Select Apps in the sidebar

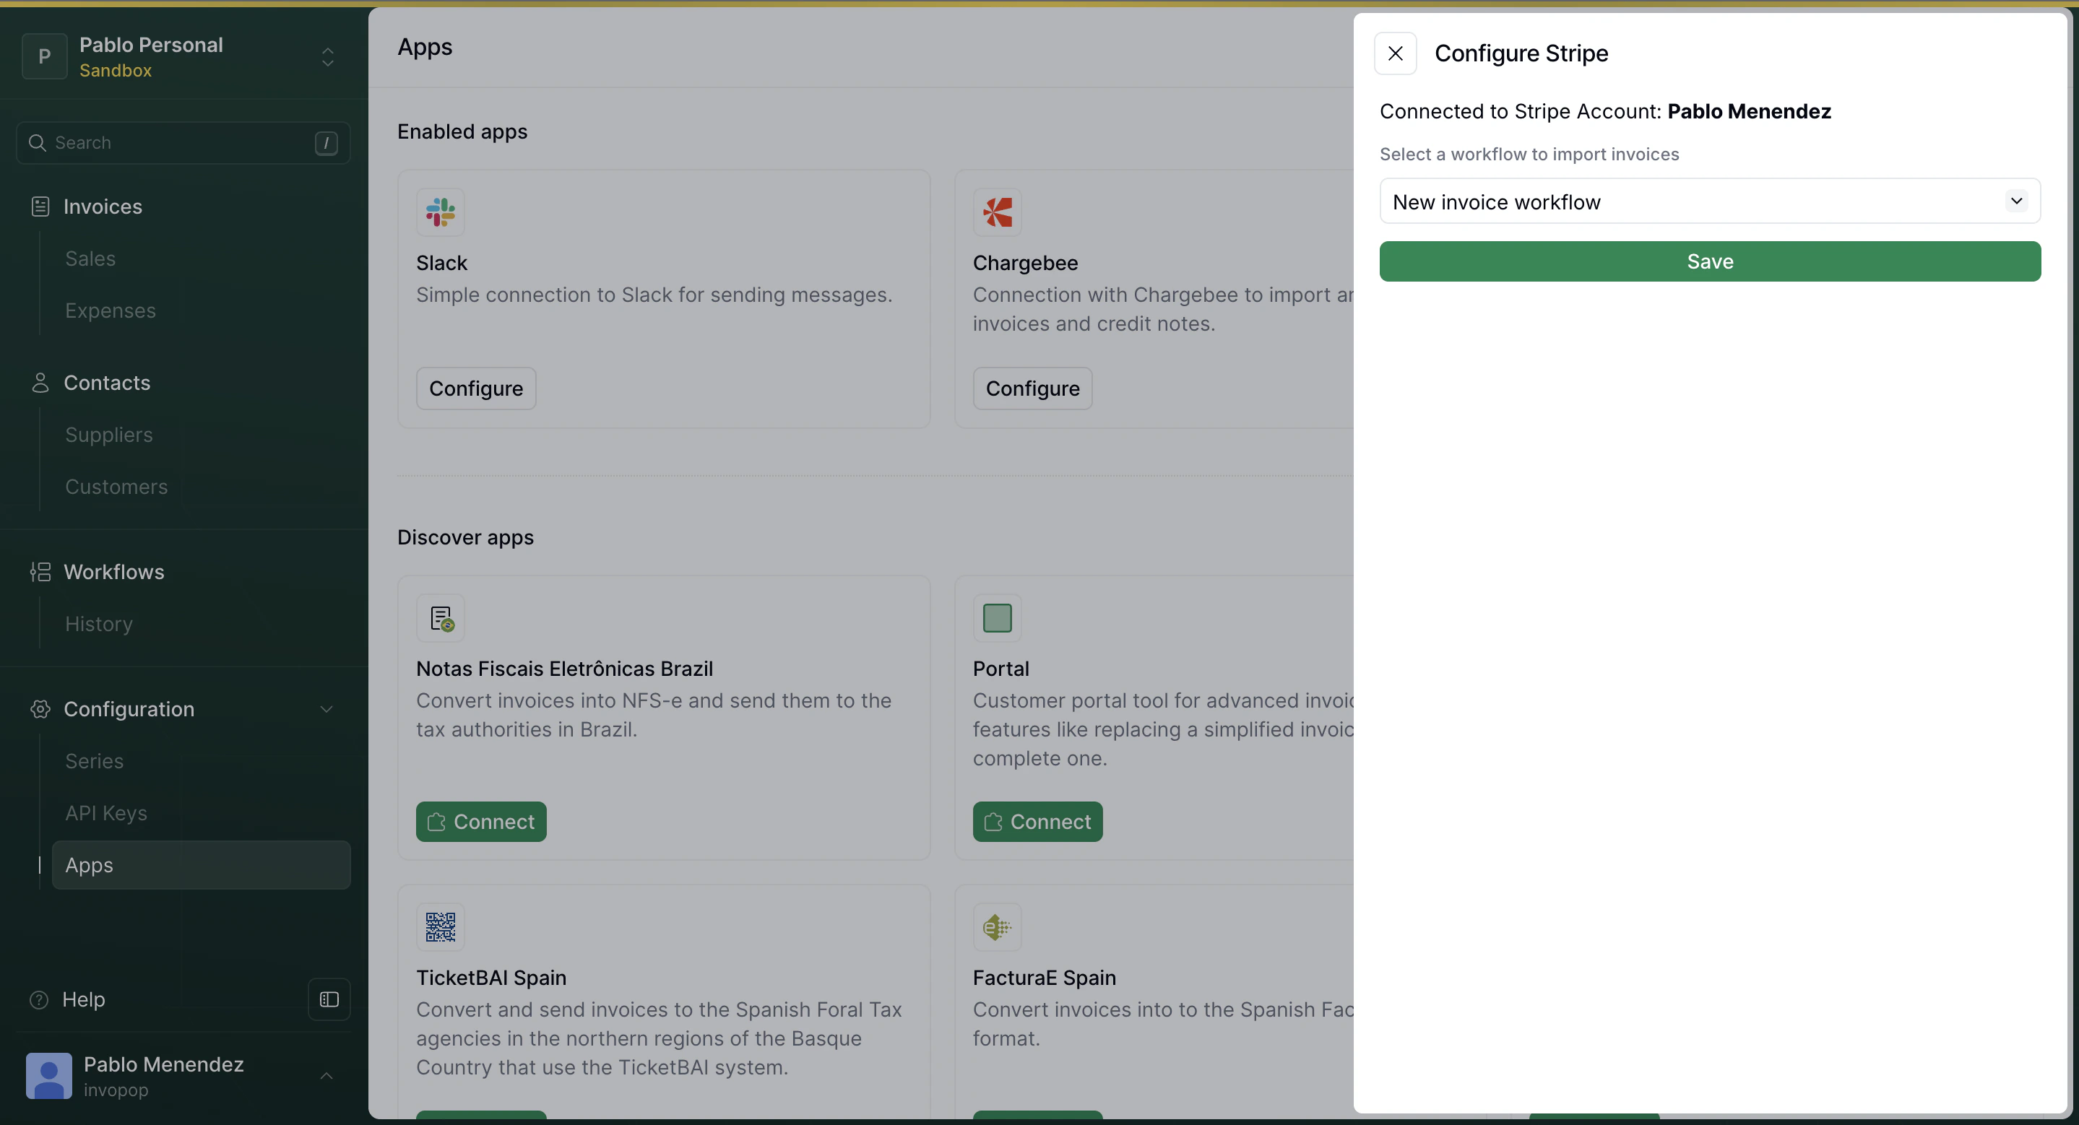(x=89, y=864)
